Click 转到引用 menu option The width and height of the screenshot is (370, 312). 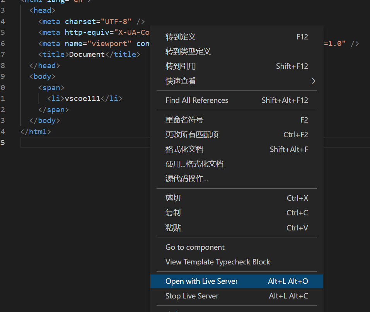point(181,66)
